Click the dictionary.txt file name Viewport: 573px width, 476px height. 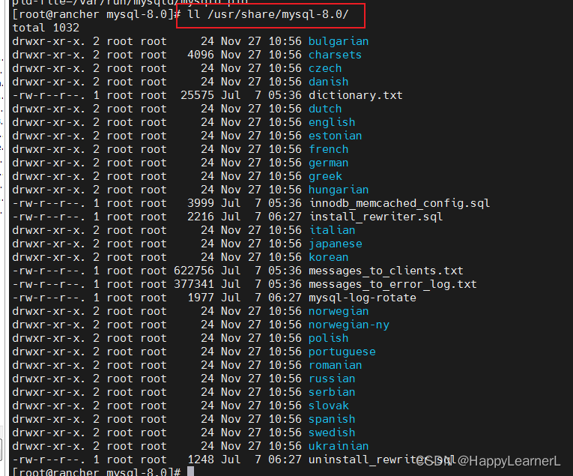coord(356,95)
